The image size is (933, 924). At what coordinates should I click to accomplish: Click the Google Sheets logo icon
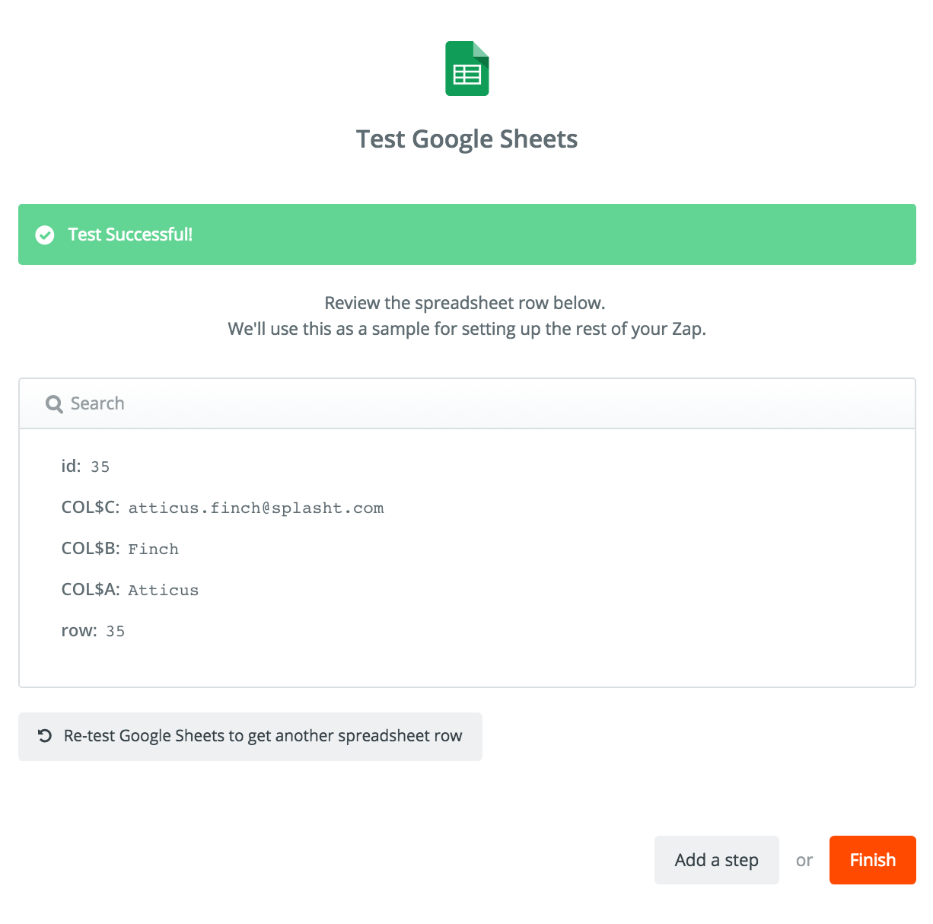[467, 69]
